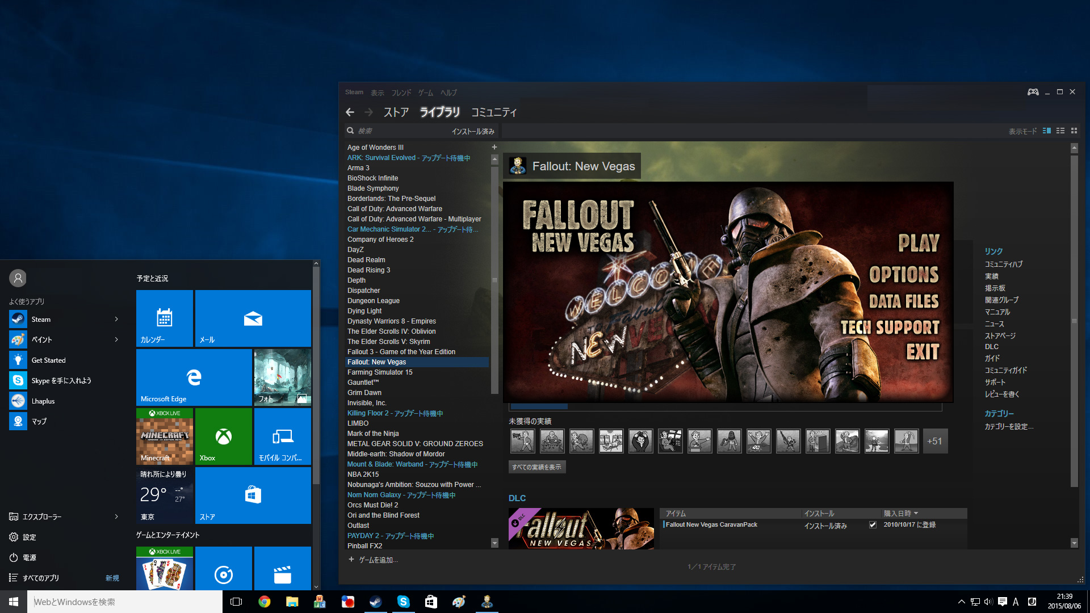The width and height of the screenshot is (1090, 613).
Task: Open 設定 in Start menu
Action: (30, 537)
